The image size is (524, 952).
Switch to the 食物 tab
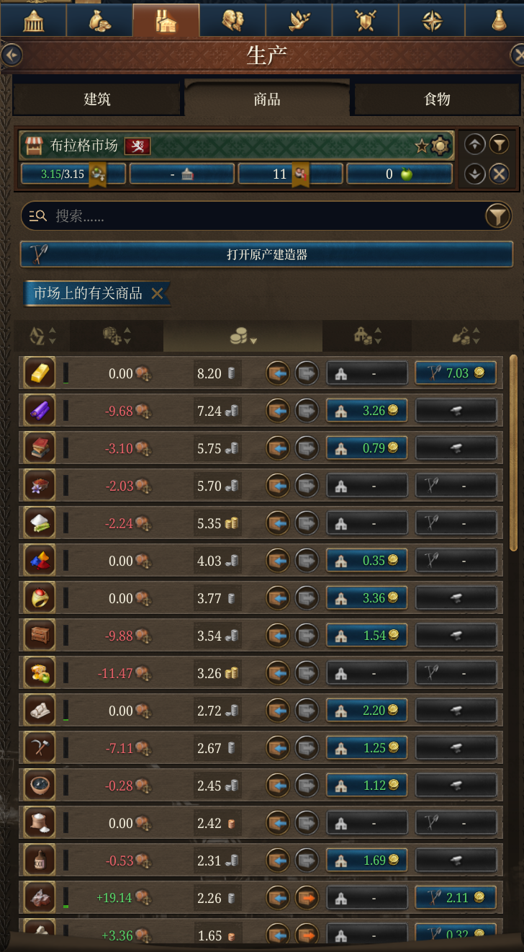[437, 99]
